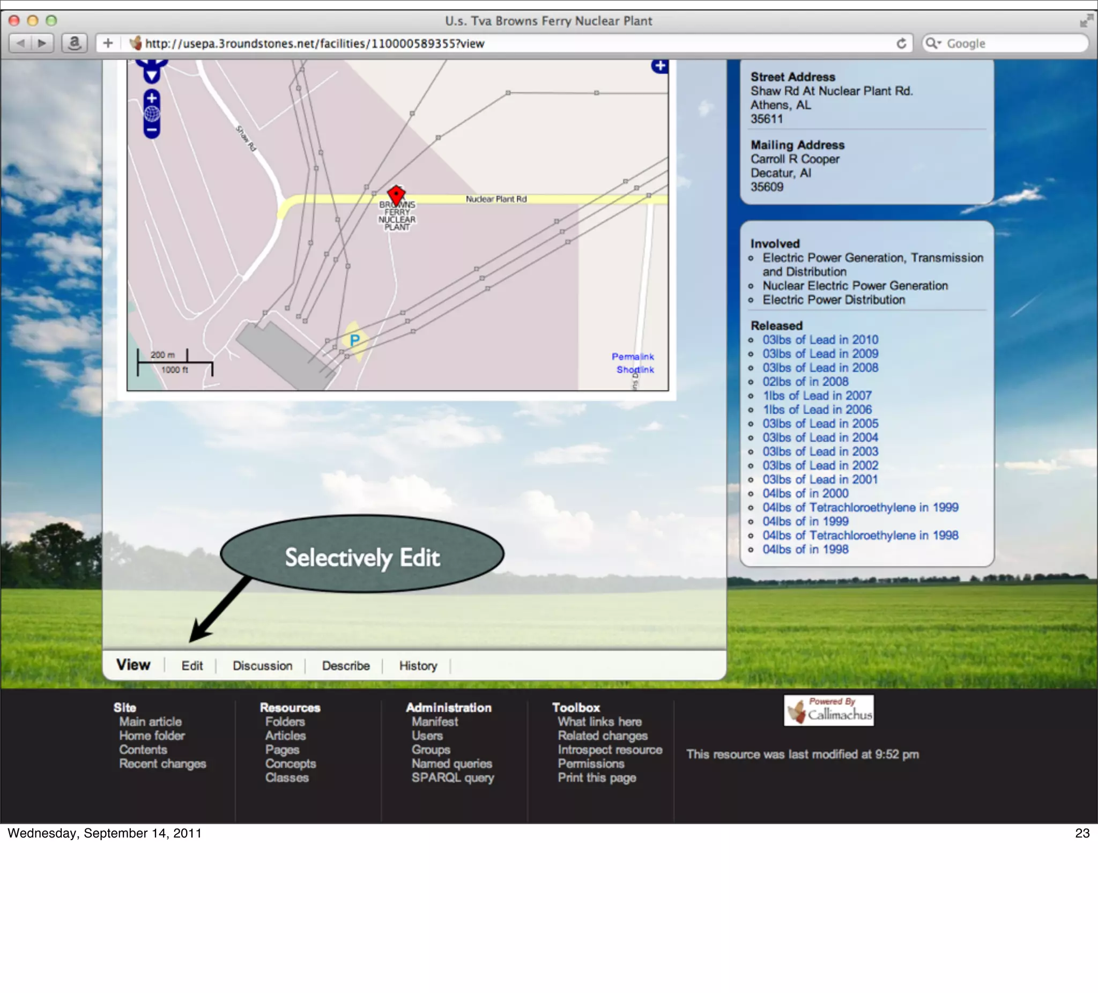Expand the map layer switcher plus icon
This screenshot has height=993, width=1098.
(x=659, y=66)
